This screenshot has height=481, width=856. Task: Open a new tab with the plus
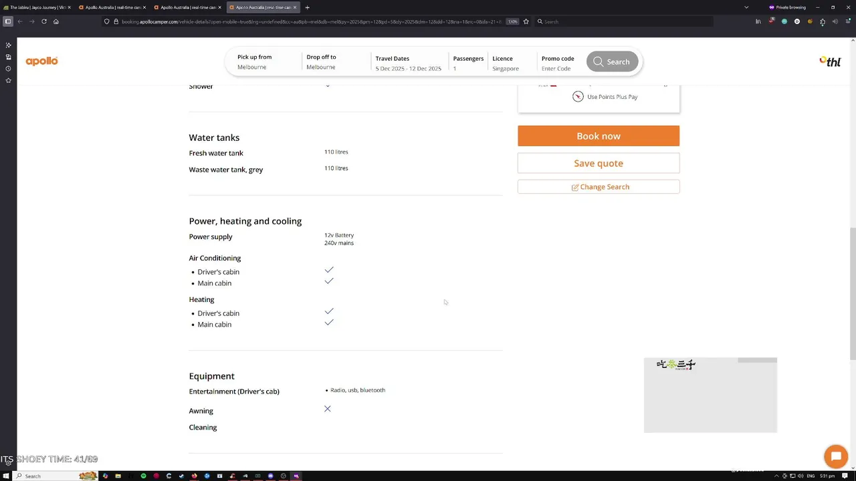pyautogui.click(x=307, y=7)
